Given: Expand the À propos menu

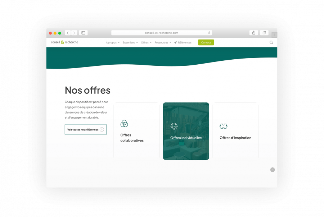Looking at the screenshot, I should [112, 42].
